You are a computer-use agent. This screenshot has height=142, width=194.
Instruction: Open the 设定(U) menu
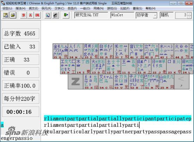click(7, 8)
